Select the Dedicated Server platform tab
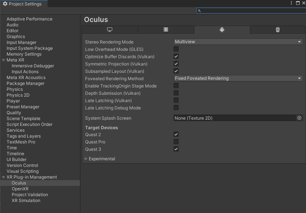306x213 pixels. (x=166, y=30)
